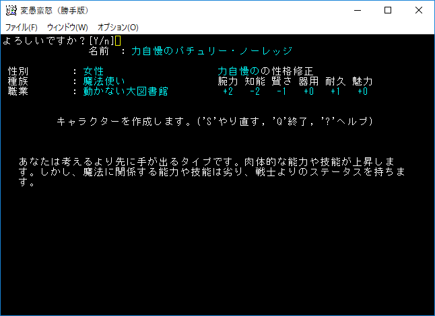Close the 変愚蛮怒 window

pyautogui.click(x=419, y=10)
